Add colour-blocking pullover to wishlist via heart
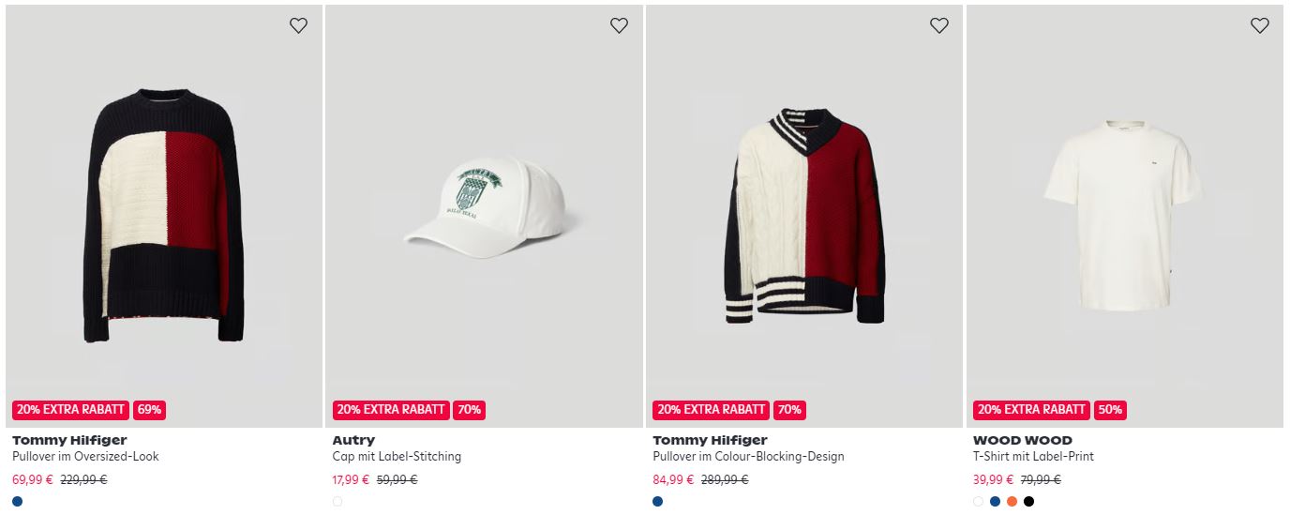 (939, 26)
